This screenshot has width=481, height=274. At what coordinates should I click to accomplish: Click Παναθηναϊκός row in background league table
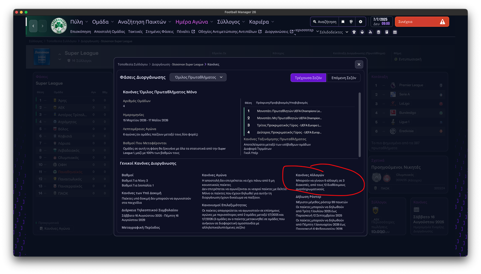point(72,172)
